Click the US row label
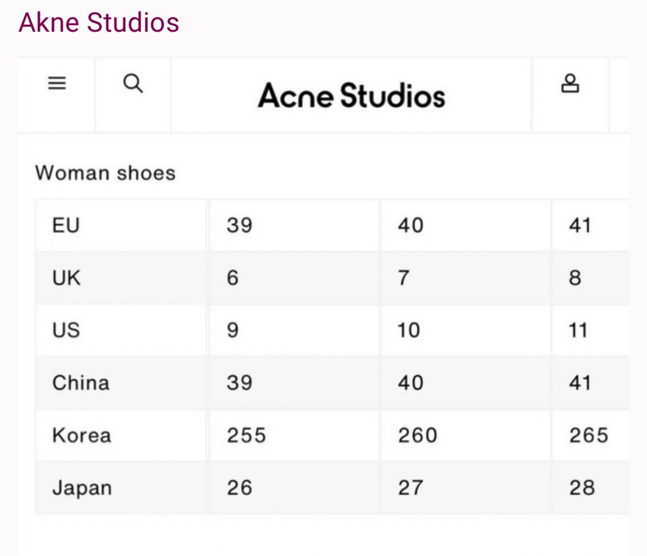Image resolution: width=647 pixels, height=556 pixels. 66,330
